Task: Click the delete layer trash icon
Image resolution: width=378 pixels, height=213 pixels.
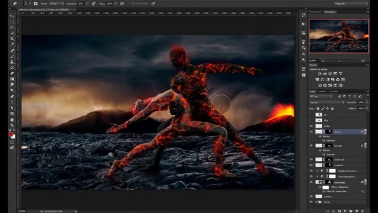Action: pyautogui.click(x=362, y=211)
